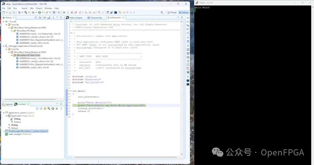Open dropdown arrow next to green Run icon
Viewport: 314px width, 165px height.
(x=42, y=13)
